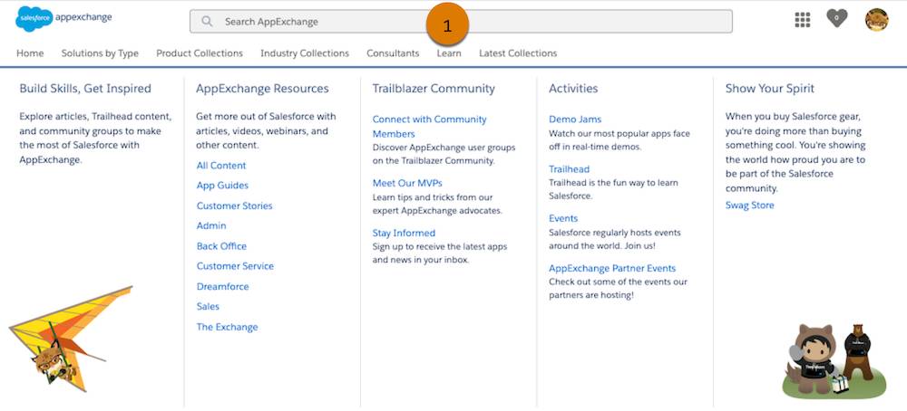The width and height of the screenshot is (907, 411).
Task: Open Customer Stories link
Action: click(234, 205)
